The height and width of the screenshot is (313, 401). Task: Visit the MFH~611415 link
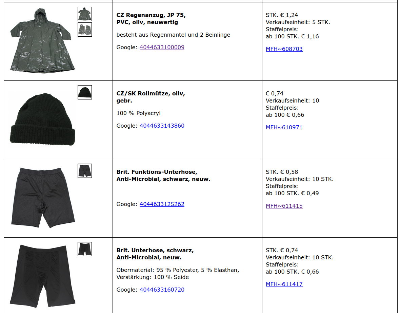pos(284,206)
